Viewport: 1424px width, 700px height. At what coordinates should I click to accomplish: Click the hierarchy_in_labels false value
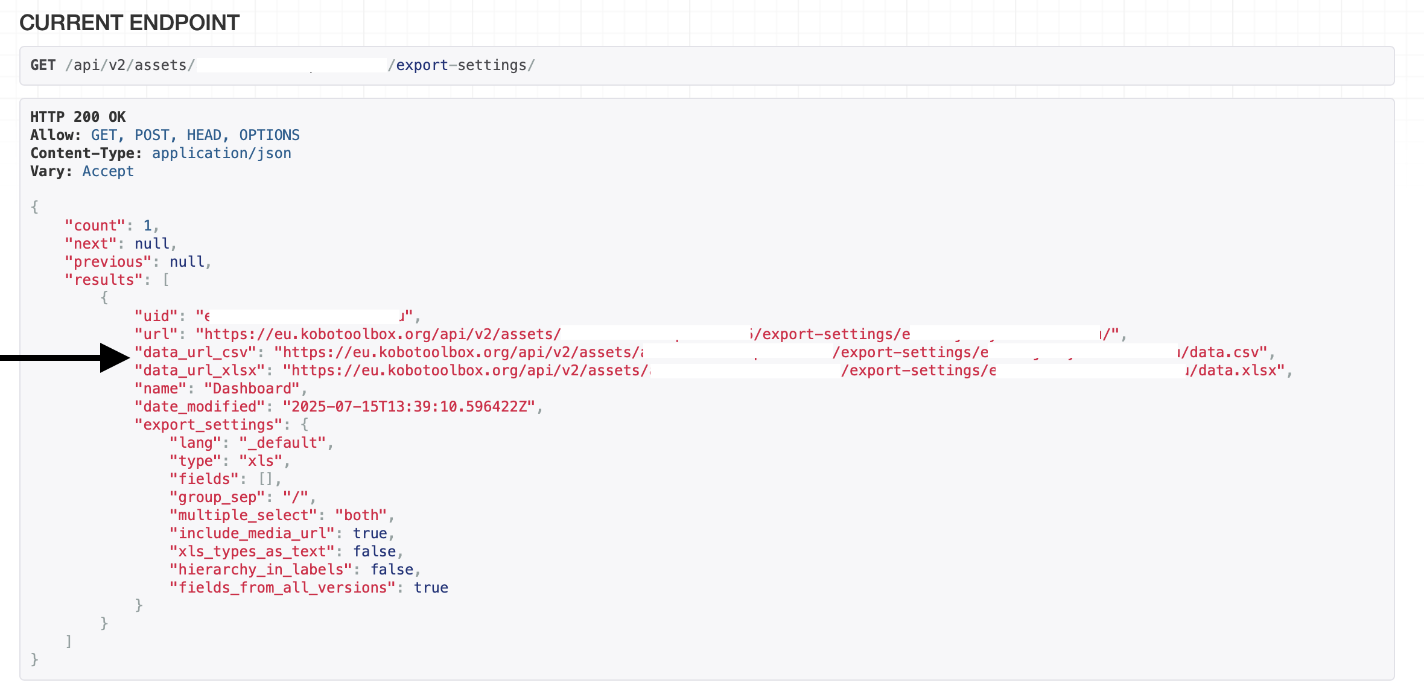click(392, 570)
